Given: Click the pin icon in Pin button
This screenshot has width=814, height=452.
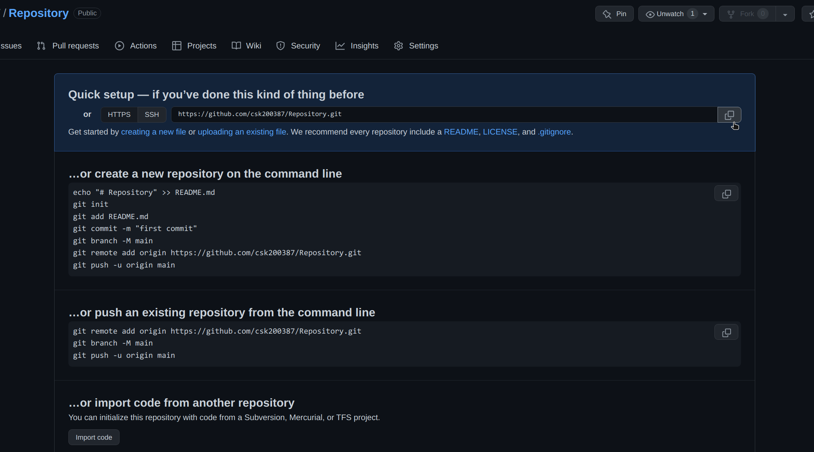Looking at the screenshot, I should (607, 14).
